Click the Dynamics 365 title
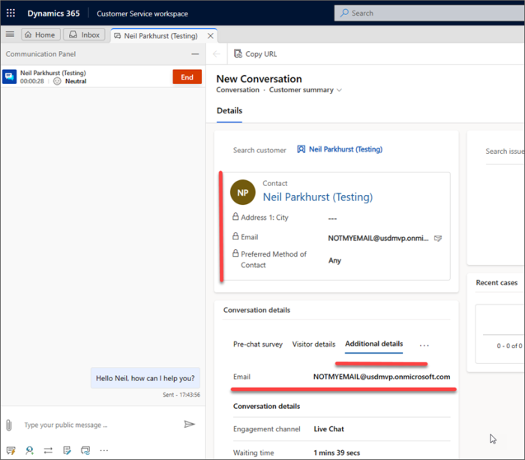Screen dimensions: 525x460 [x=53, y=14]
